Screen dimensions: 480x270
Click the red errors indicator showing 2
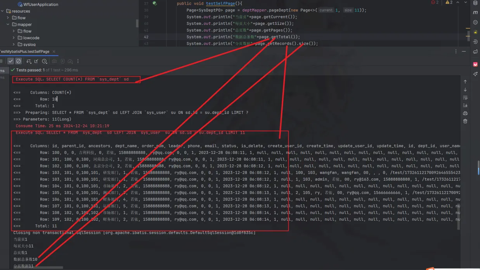point(435,2)
